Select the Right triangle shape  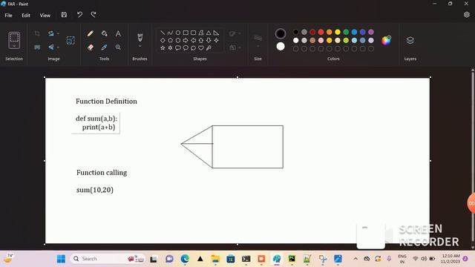click(216, 33)
